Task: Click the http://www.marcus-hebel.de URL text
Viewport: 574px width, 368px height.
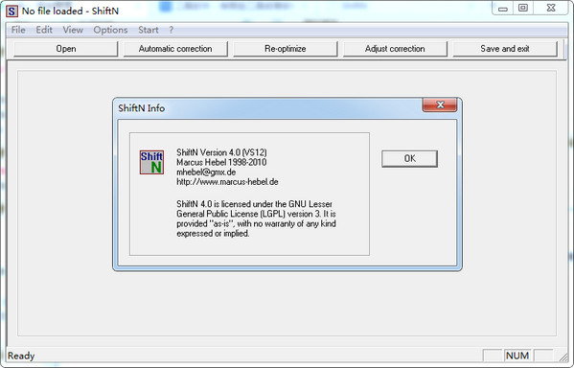Action: click(227, 182)
